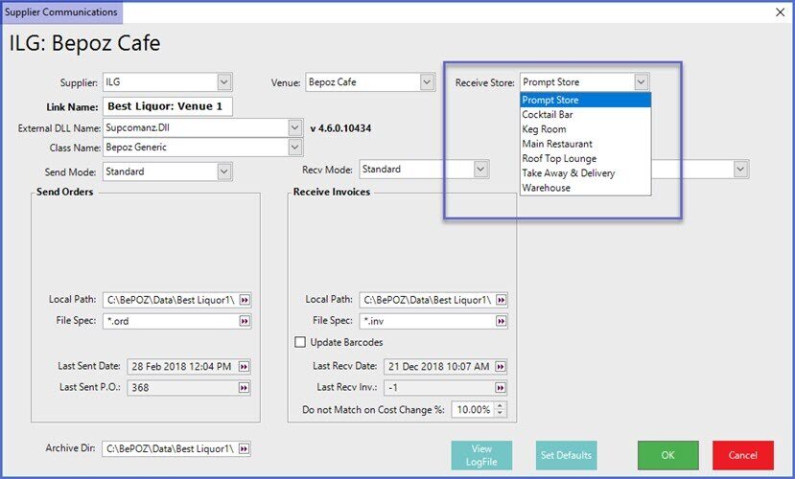Click arrow icon beside *.inv File Spec
The height and width of the screenshot is (479, 795).
pos(501,321)
